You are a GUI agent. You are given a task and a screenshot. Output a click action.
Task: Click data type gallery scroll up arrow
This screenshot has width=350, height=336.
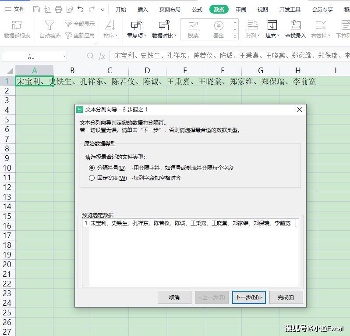click(x=235, y=22)
